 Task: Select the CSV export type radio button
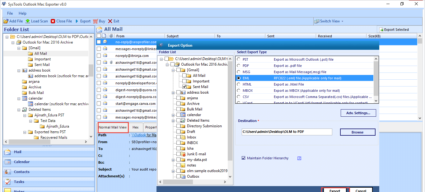[x=239, y=97]
